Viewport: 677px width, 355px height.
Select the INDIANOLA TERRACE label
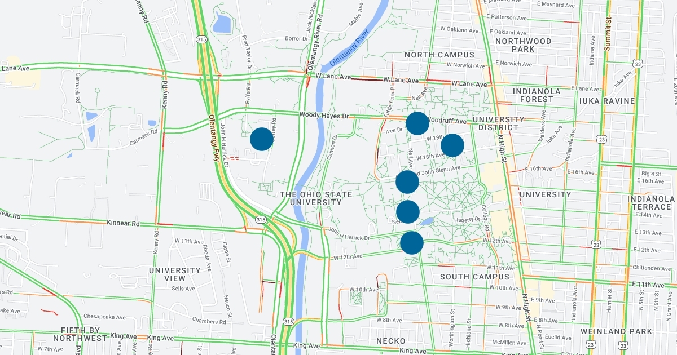click(x=651, y=203)
